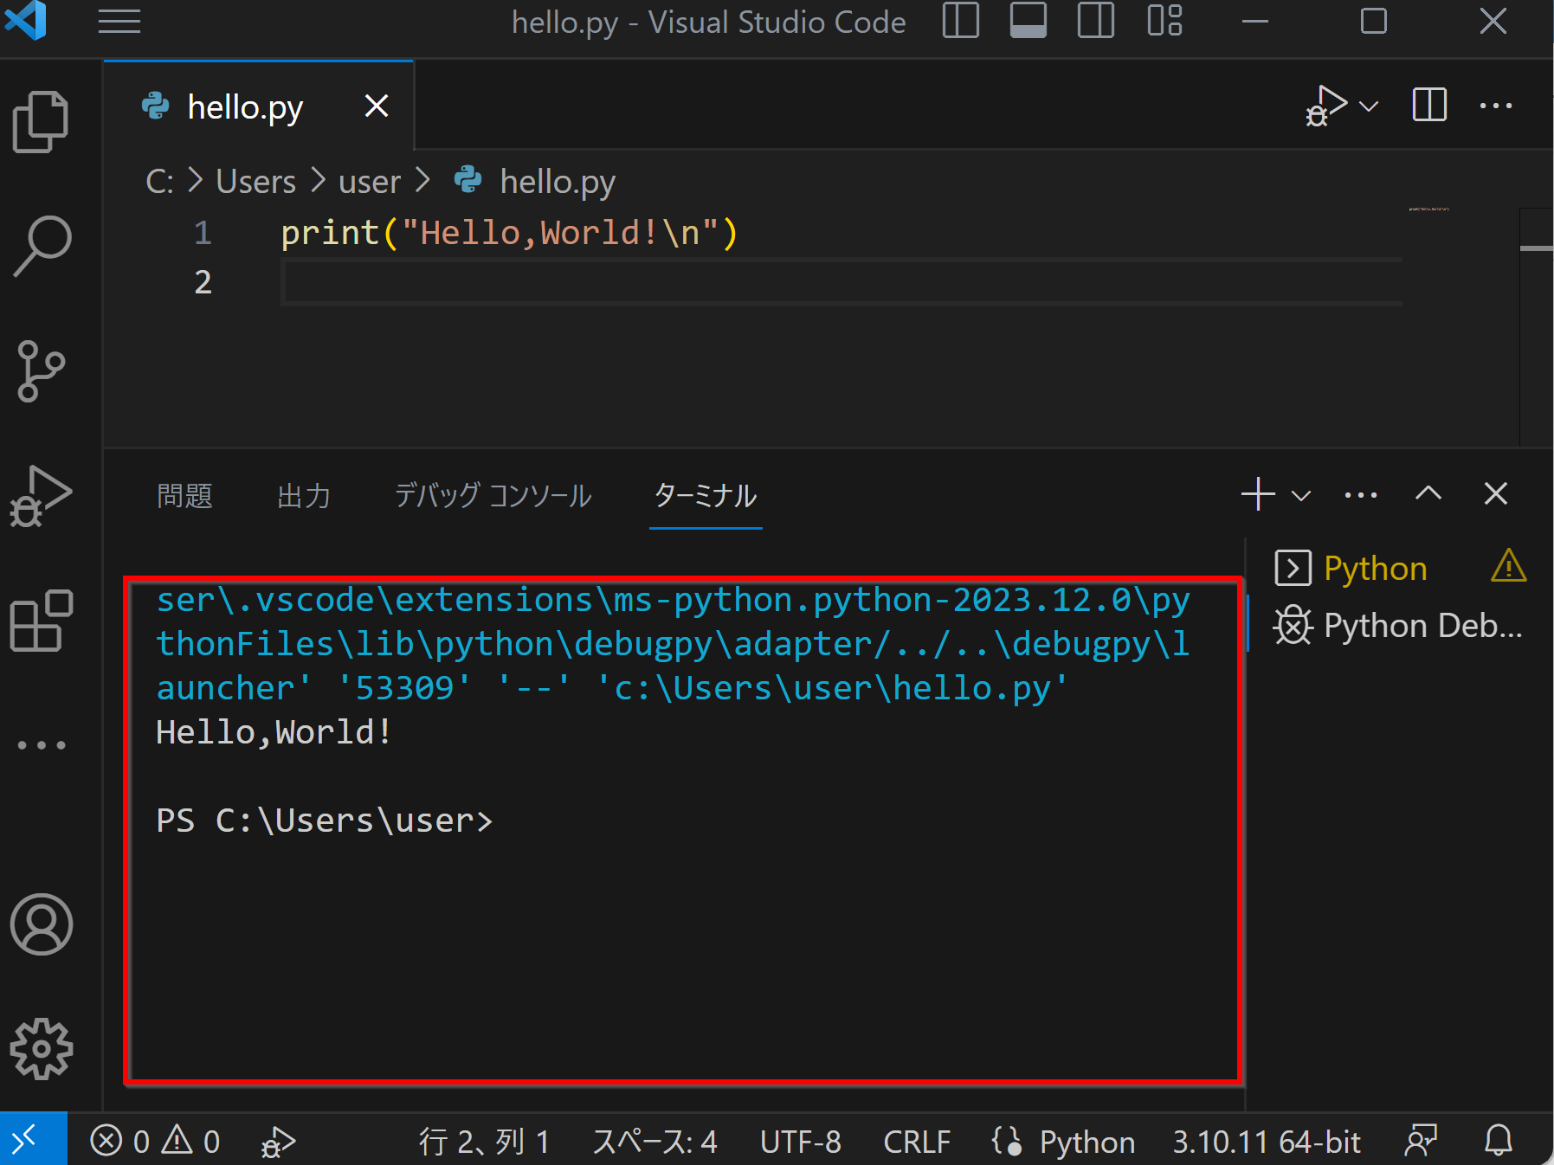This screenshot has width=1554, height=1165.
Task: Click the VS Code logo icon
Action: [x=25, y=21]
